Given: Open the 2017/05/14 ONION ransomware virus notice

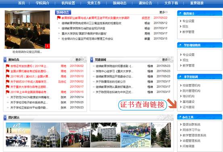Looking at the screenshot, I should [x=31, y=97].
